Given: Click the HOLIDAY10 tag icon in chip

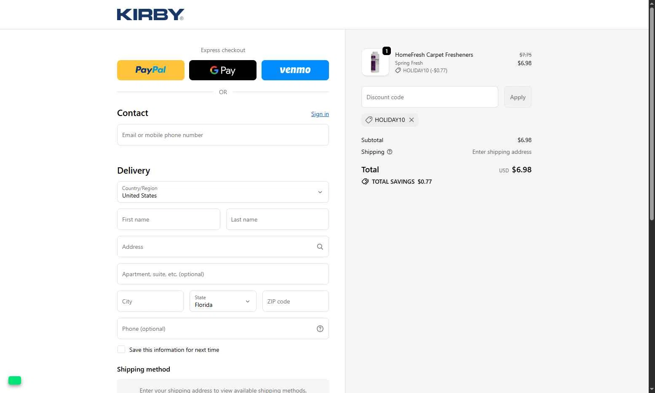Looking at the screenshot, I should point(369,120).
